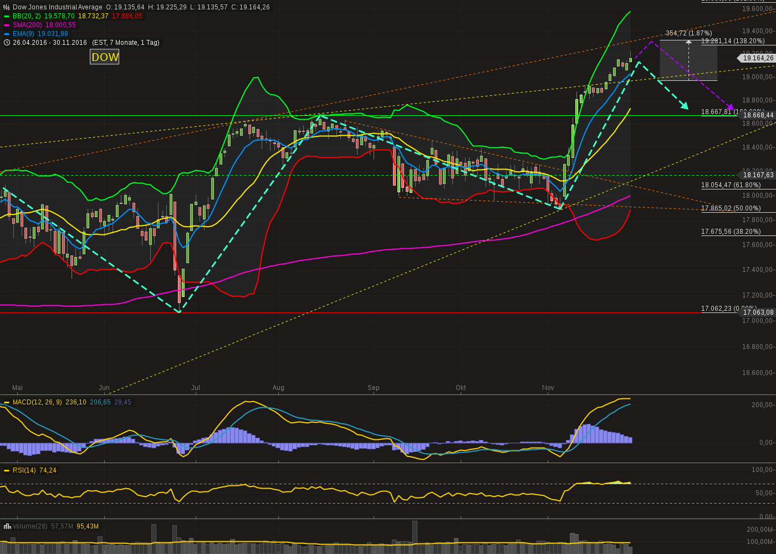Open the MACD(12, 26, 9) indicator label

37,402
